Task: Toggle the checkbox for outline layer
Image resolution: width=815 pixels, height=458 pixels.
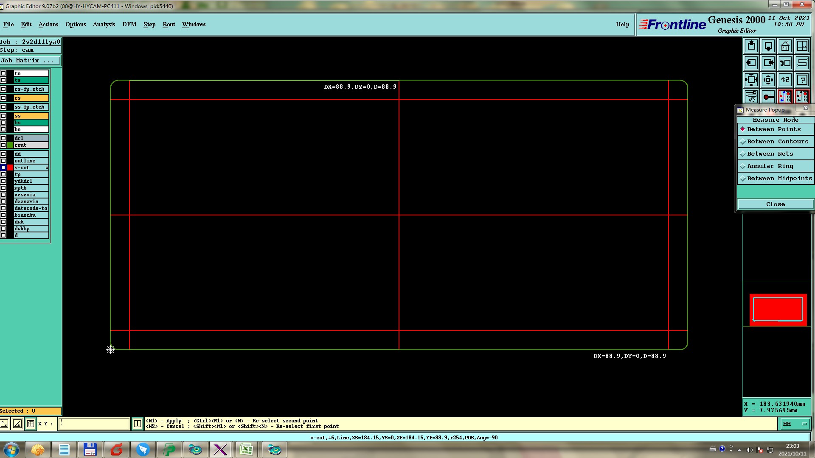Action: tap(3, 161)
